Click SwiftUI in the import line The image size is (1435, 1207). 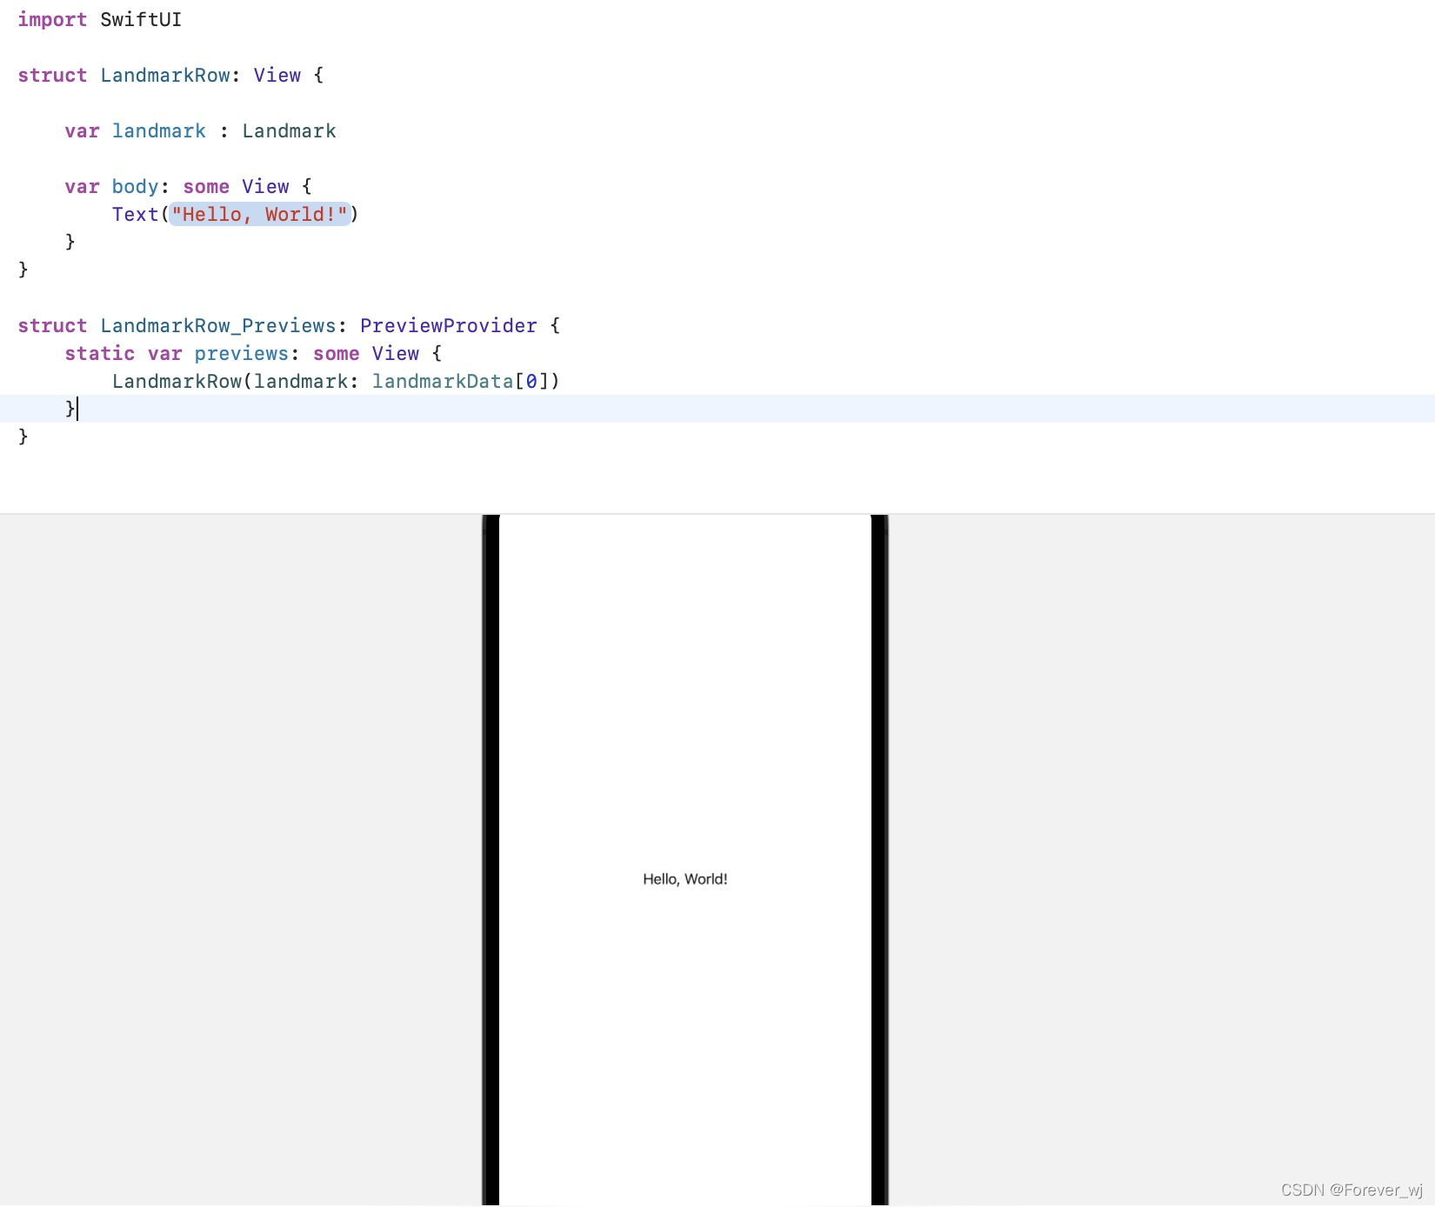point(141,20)
